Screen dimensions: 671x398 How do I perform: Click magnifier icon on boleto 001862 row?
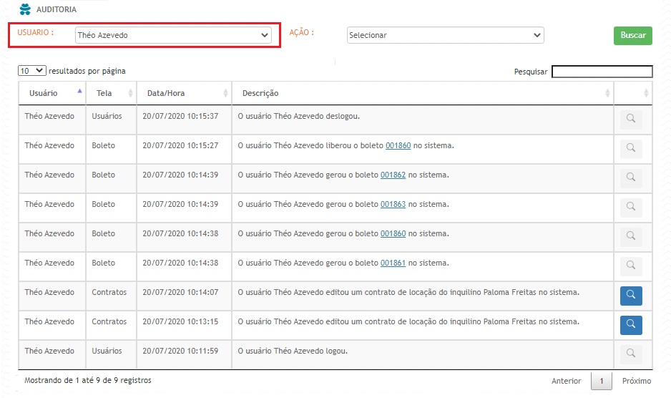pyautogui.click(x=630, y=178)
